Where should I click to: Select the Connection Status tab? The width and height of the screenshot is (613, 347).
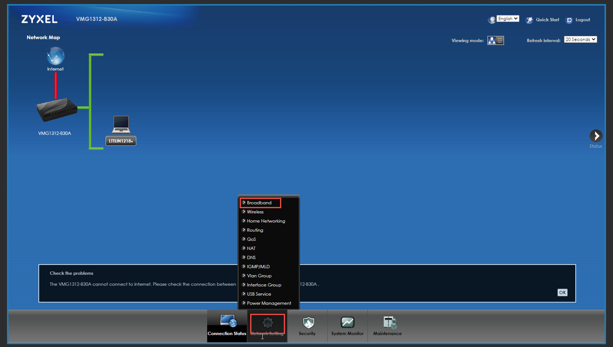[227, 326]
